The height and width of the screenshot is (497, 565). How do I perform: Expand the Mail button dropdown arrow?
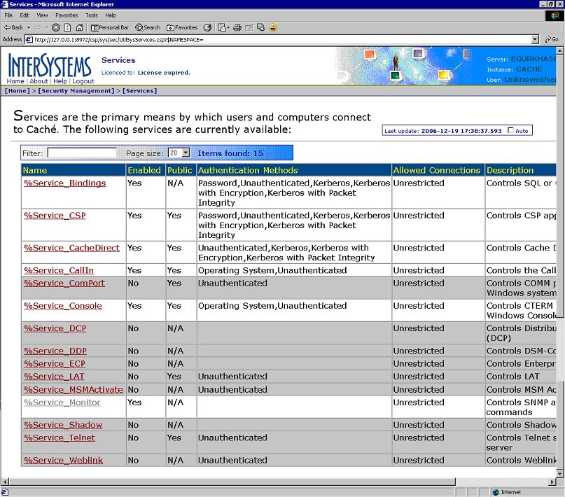point(228,27)
